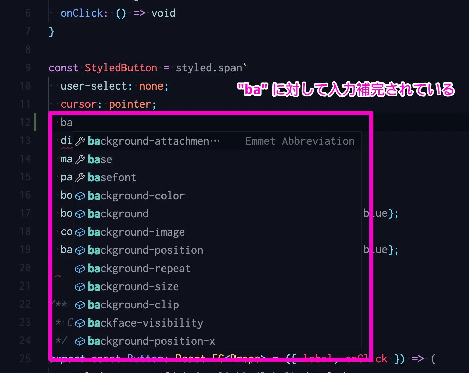This screenshot has width=469, height=373.
Task: Select background-size from the suggestions
Action: [133, 287]
